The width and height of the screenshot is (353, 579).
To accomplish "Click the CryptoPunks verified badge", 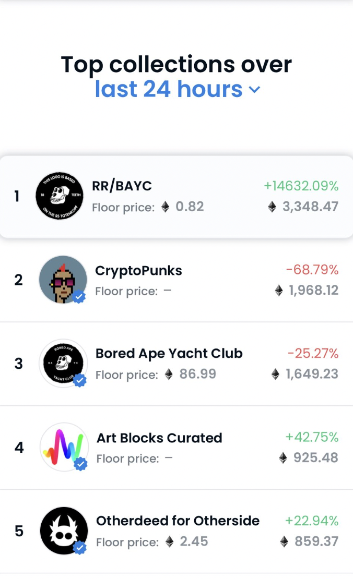I will pos(79,296).
